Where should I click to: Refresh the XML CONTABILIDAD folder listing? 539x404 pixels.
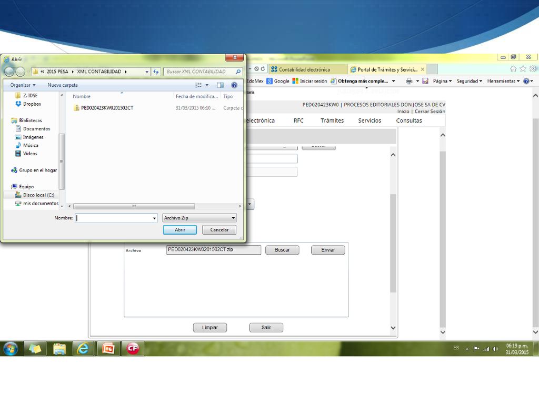[x=156, y=72]
